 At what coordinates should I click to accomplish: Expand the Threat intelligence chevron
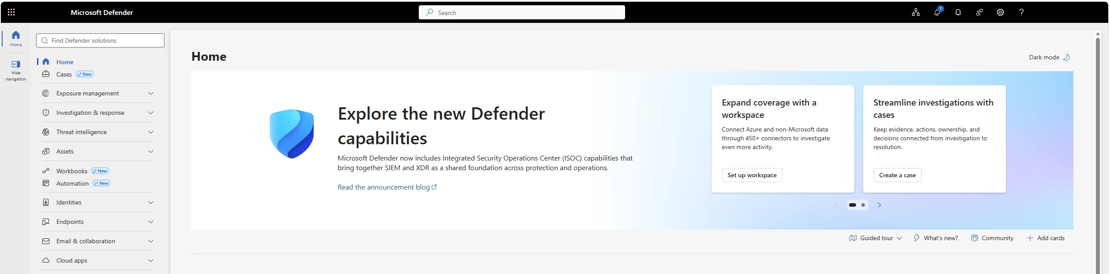151,132
